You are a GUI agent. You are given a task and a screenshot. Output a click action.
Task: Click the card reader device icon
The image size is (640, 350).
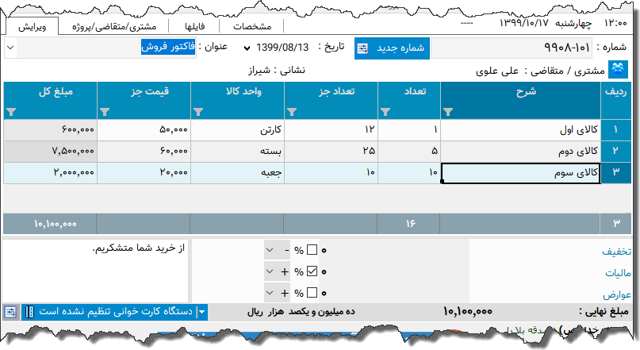[30, 312]
